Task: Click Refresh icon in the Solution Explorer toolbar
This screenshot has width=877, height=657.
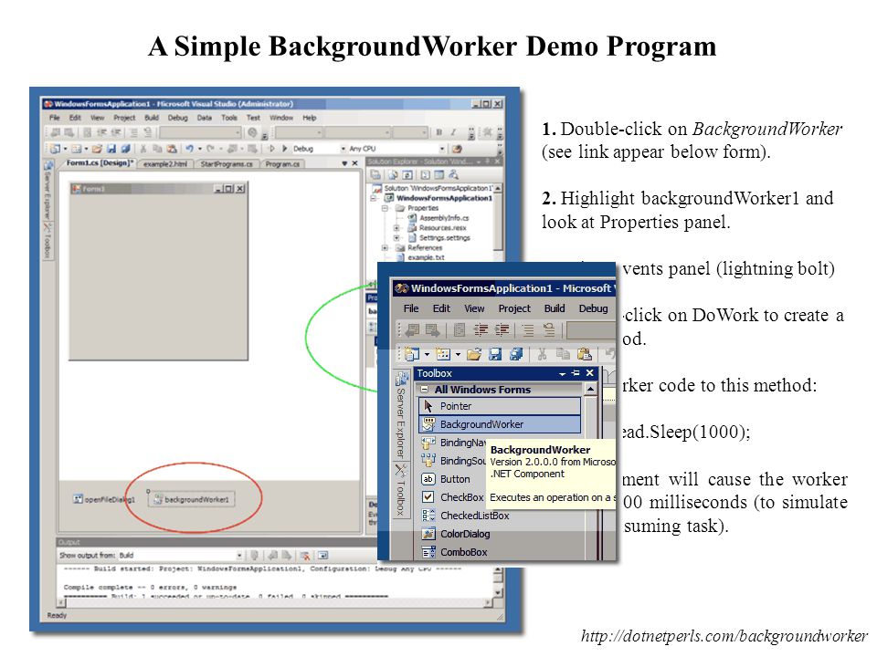Action: pyautogui.click(x=407, y=175)
